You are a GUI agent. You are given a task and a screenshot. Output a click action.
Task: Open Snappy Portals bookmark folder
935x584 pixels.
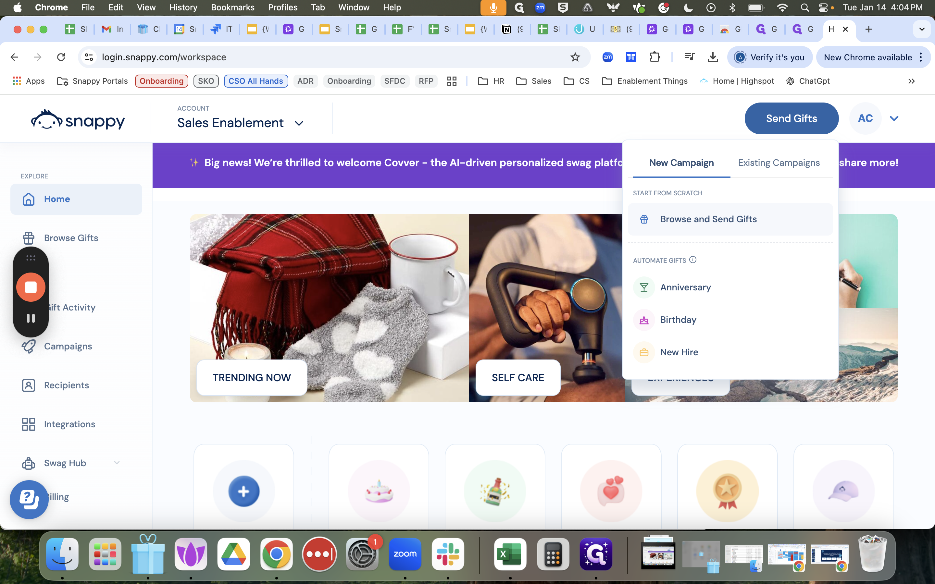tap(92, 81)
